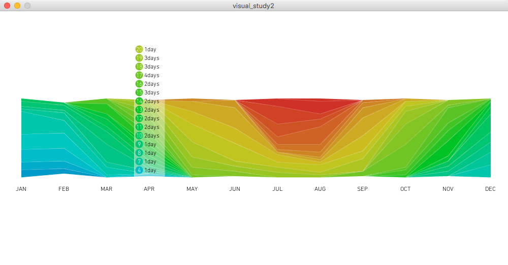Click the number 20 circle badge
Screen dimensions: 508x265
[139, 49]
